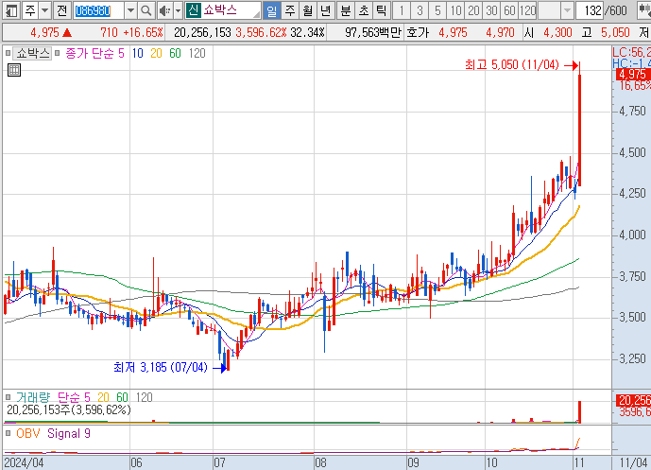Switch to the 년 yearly period

click(x=326, y=10)
